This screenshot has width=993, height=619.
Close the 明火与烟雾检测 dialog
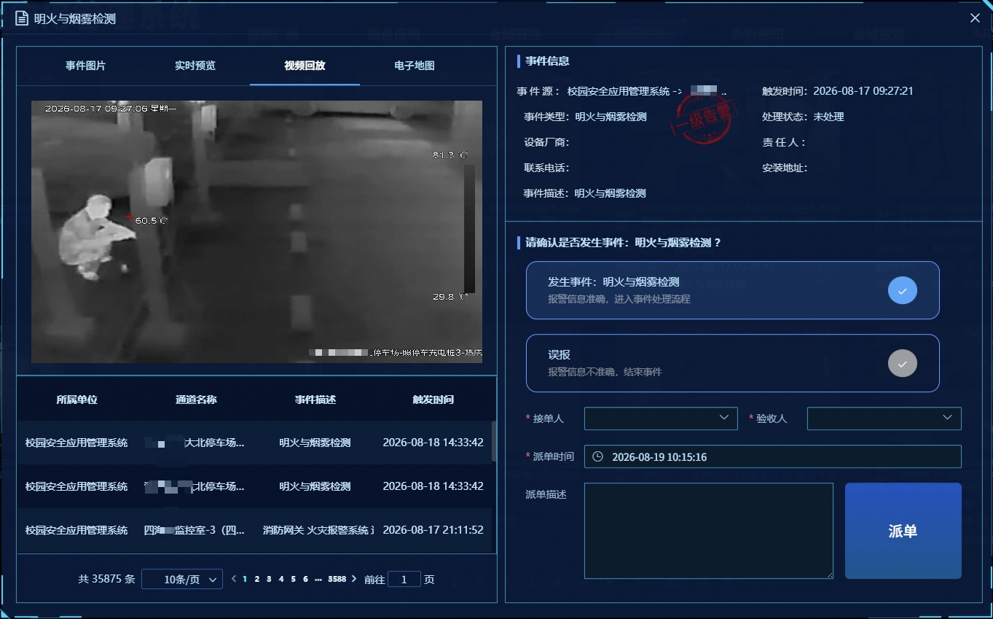[975, 18]
